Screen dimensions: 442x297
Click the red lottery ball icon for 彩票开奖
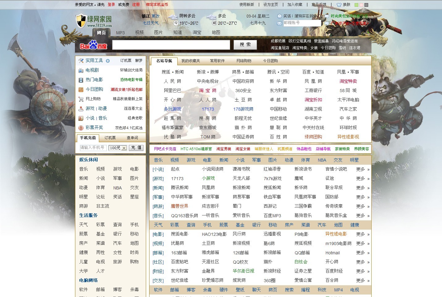(81, 128)
